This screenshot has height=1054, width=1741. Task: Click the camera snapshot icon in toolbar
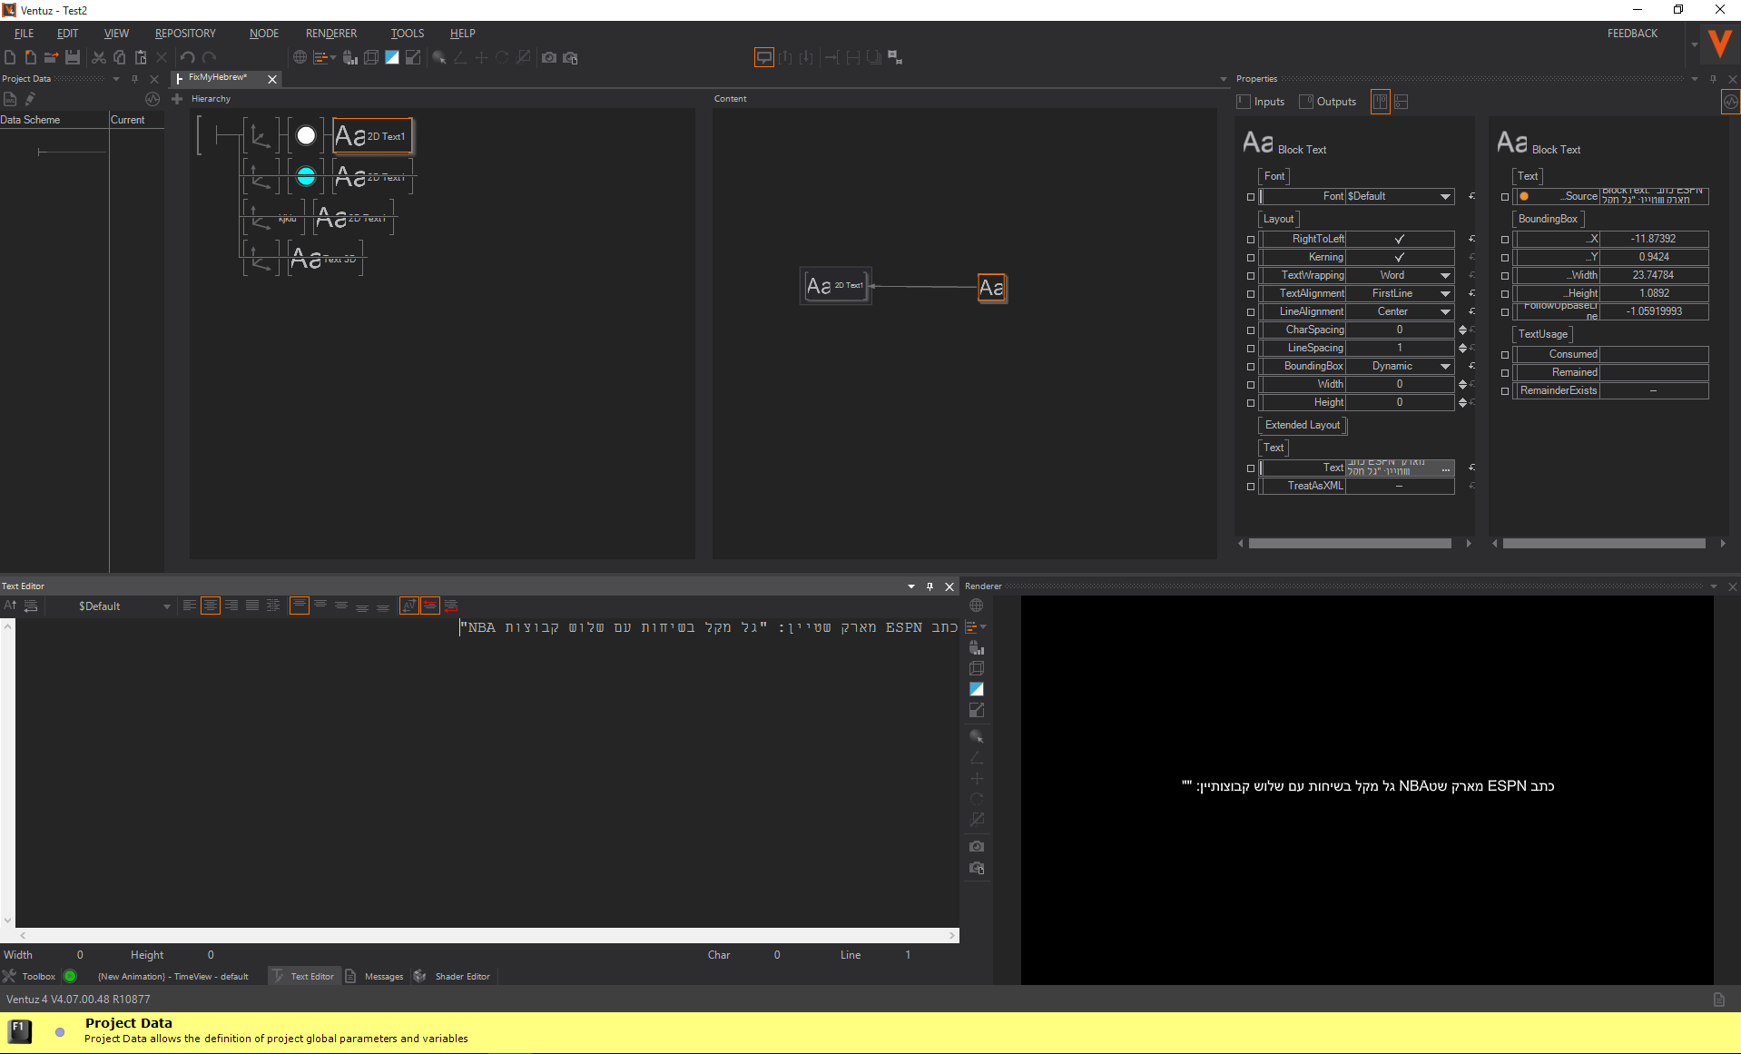pyautogui.click(x=549, y=57)
